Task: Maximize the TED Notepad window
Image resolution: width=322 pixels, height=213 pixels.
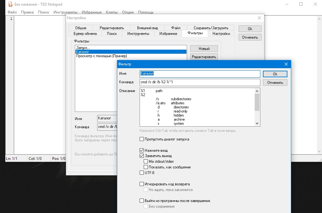Action: 301,4
